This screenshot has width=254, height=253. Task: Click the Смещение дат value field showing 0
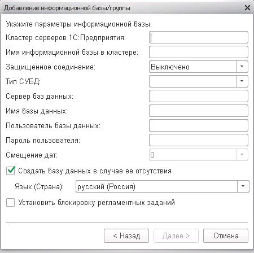tap(193, 155)
